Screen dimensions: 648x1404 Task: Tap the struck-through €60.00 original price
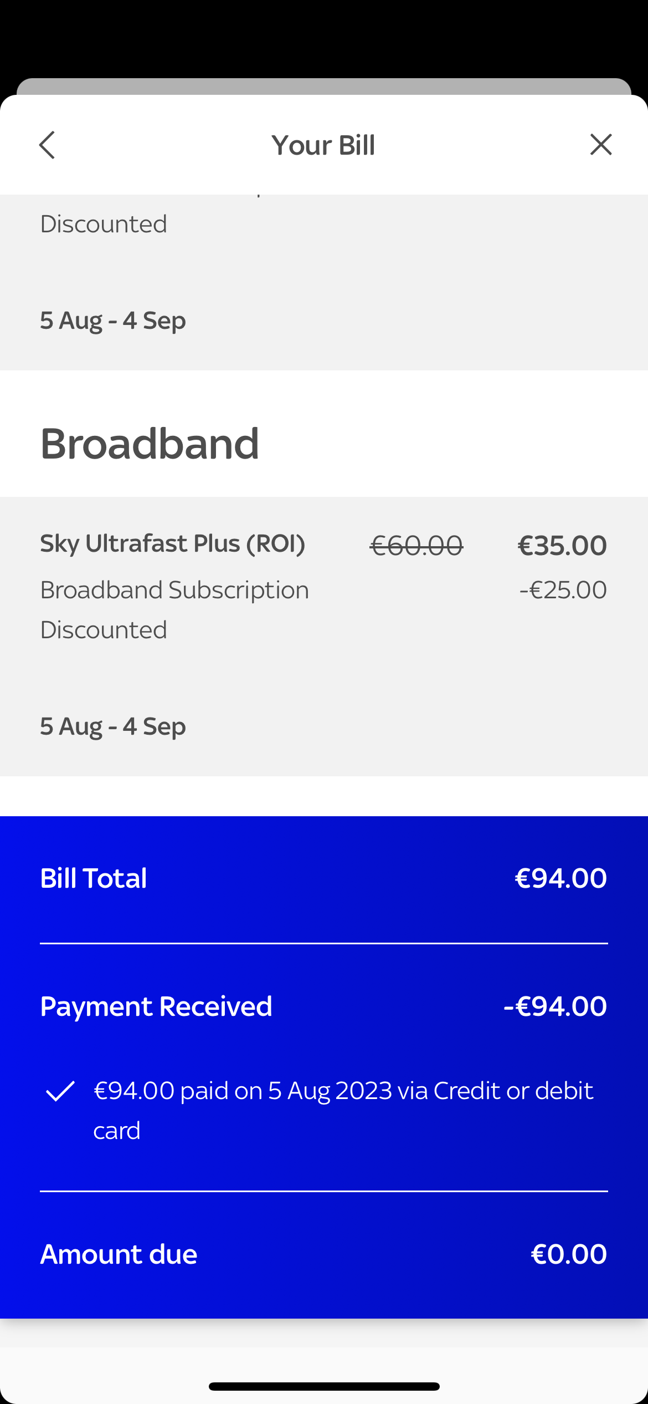tap(416, 545)
